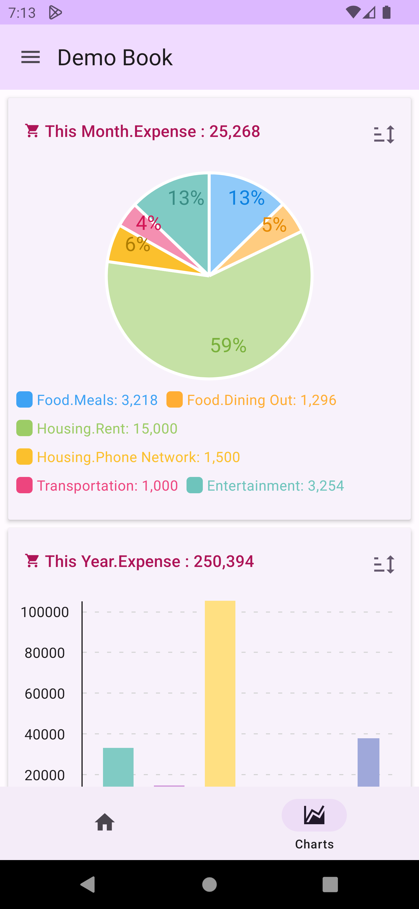Tap the cart icon beside This Month.Expense
The height and width of the screenshot is (909, 419).
32,131
